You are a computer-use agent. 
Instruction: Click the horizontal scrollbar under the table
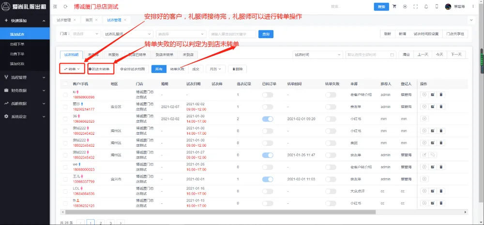(218, 212)
